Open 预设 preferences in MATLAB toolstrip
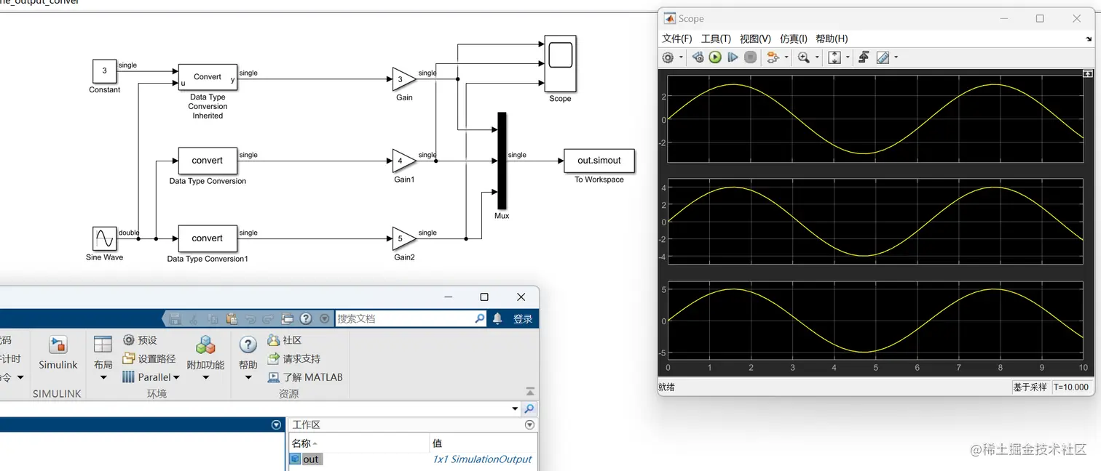The height and width of the screenshot is (471, 1101). click(x=140, y=340)
